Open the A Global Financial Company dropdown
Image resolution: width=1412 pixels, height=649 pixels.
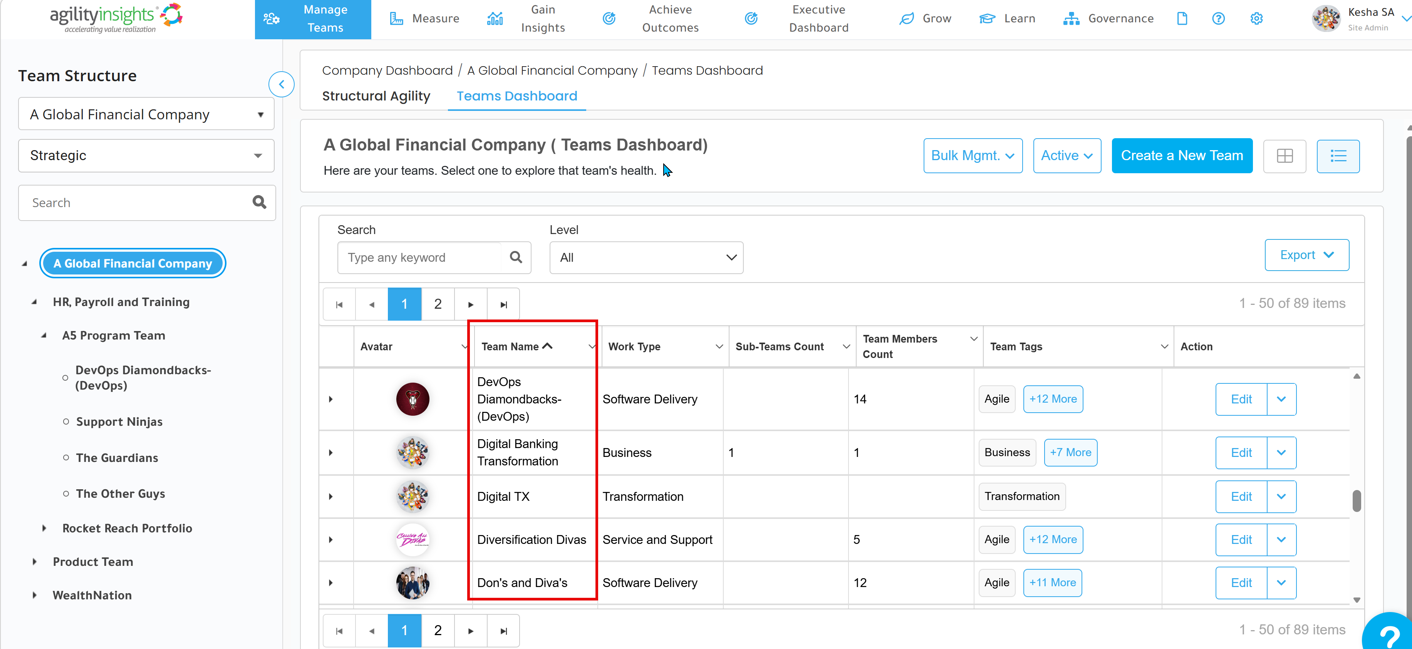coord(146,114)
